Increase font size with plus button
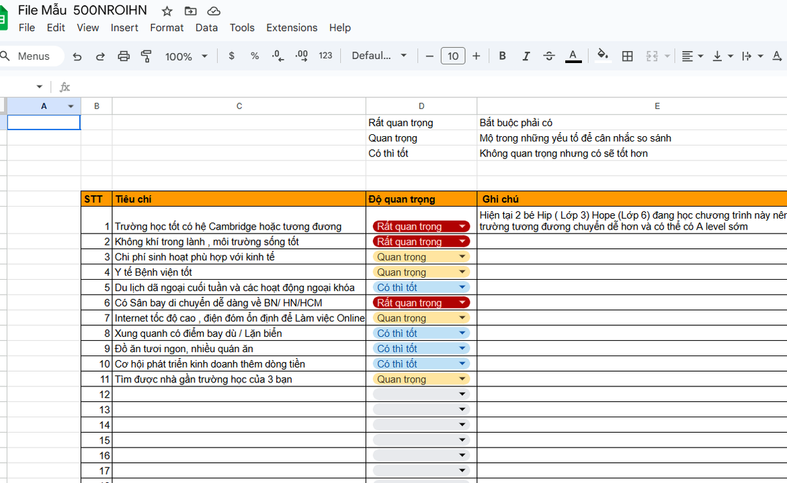The image size is (787, 483). [x=477, y=56]
